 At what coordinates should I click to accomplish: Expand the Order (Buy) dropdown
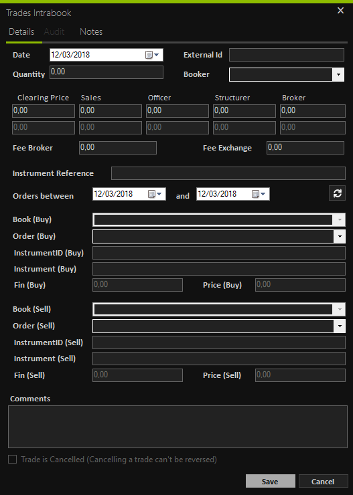[340, 236]
